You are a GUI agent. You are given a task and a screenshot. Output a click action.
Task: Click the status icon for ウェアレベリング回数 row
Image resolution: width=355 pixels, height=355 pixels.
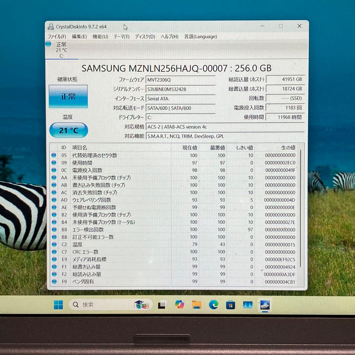pyautogui.click(x=54, y=200)
